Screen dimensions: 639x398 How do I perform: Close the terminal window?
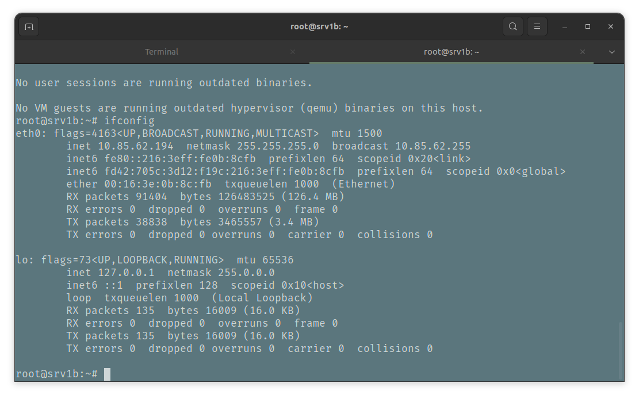(x=611, y=26)
